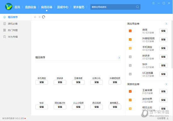
Task: Select 精品推荐 in the sidebar
Action: (15, 17)
